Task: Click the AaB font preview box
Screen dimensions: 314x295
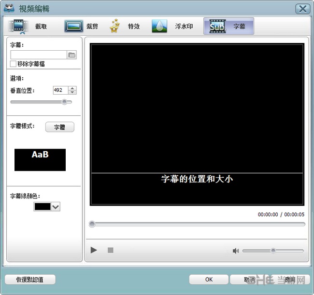Action: click(40, 160)
